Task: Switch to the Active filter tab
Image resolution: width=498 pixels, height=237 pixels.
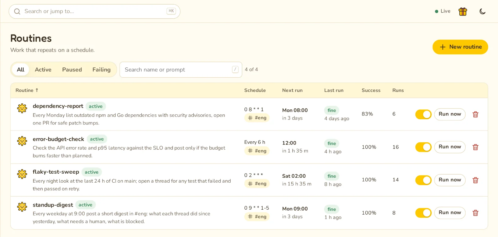Action: 43,70
